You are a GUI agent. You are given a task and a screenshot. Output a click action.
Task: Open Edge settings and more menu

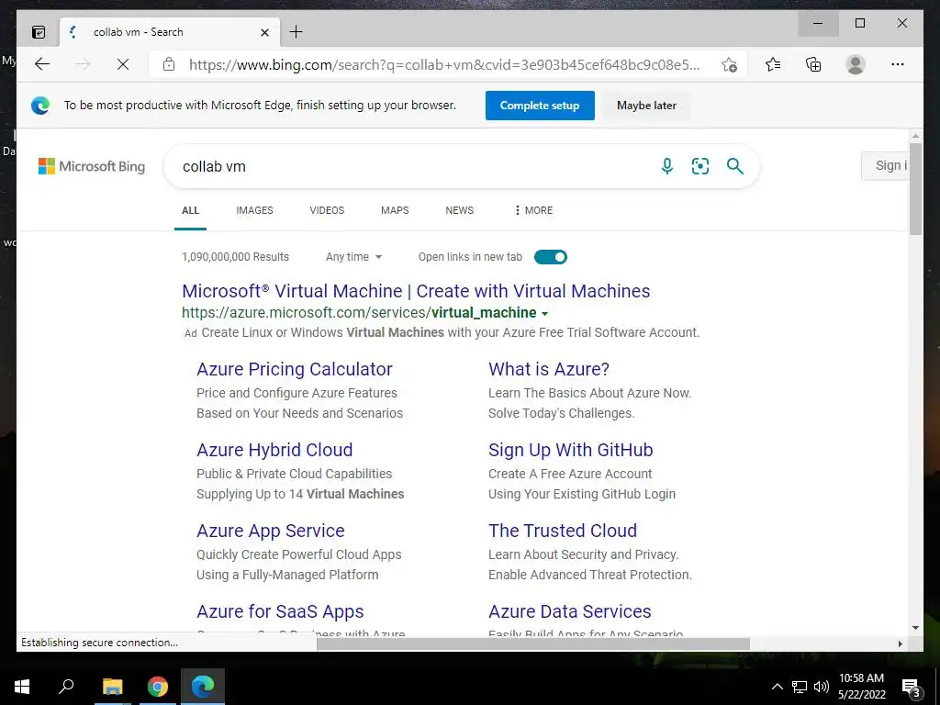tap(898, 64)
